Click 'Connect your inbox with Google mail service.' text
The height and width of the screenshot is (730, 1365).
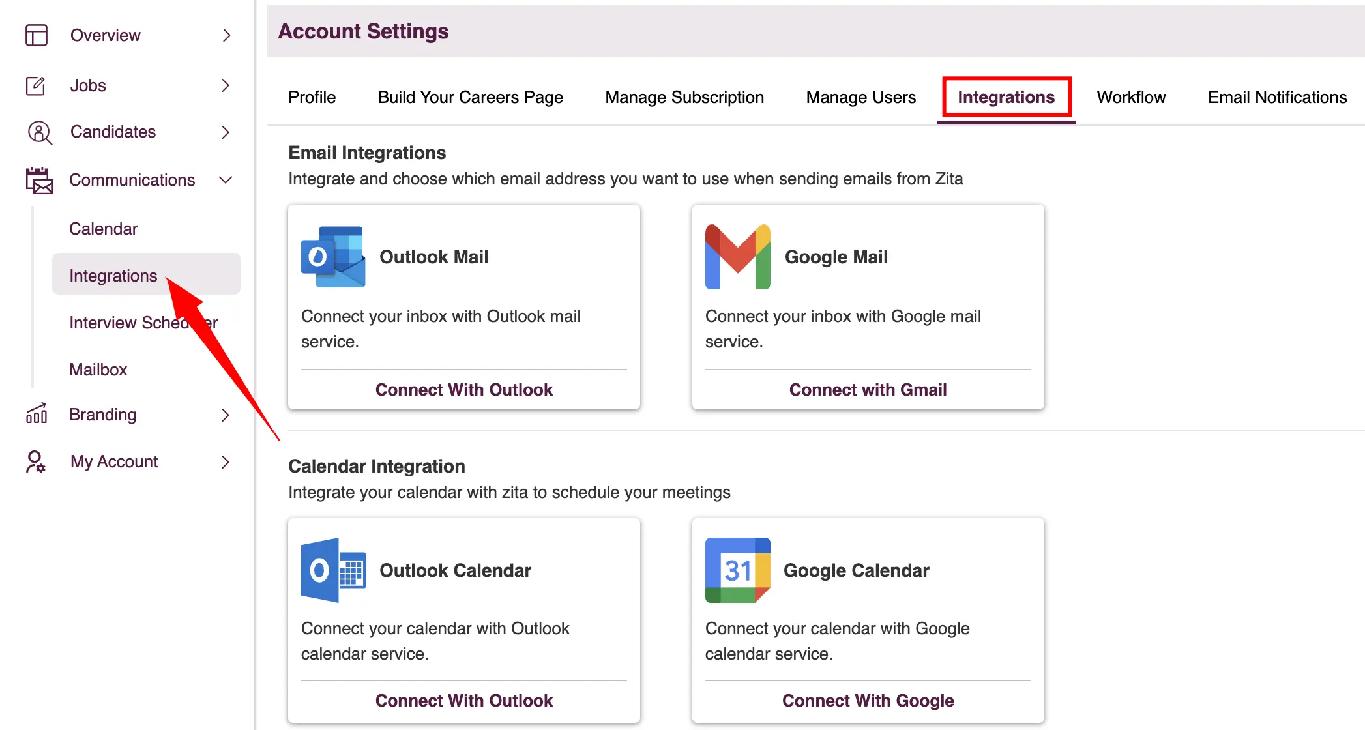pos(843,329)
